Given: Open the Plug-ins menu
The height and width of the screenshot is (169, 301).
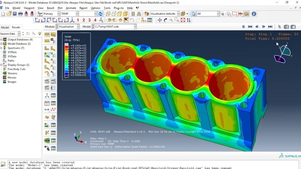Looking at the screenshot, I should pos(119,8).
